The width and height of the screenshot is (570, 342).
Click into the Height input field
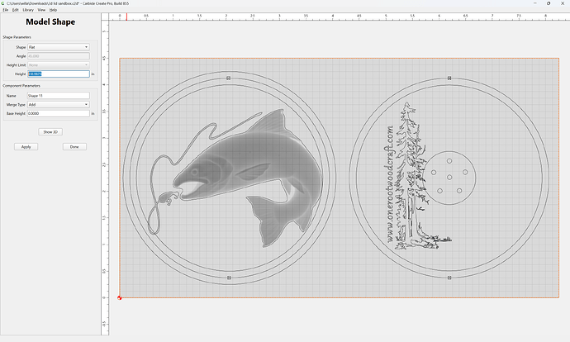point(59,74)
